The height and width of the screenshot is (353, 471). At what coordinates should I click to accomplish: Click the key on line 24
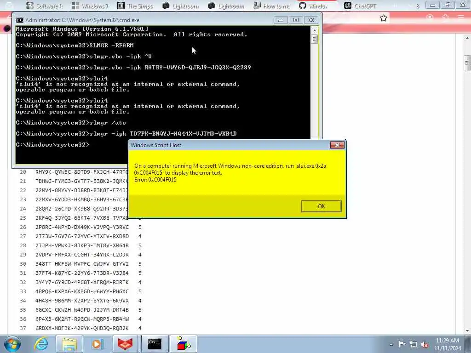(81, 209)
